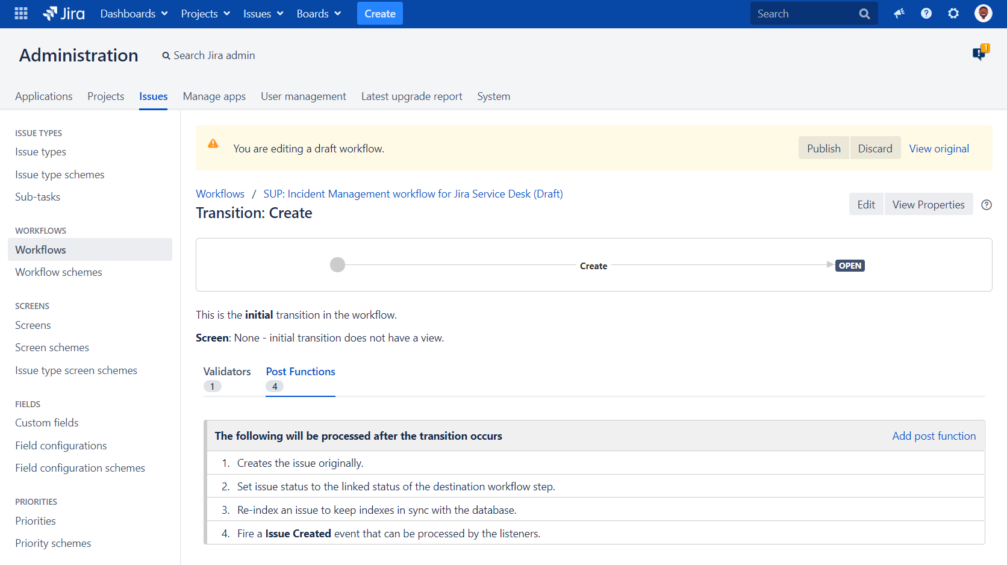Expand the Boards dropdown

coord(318,13)
